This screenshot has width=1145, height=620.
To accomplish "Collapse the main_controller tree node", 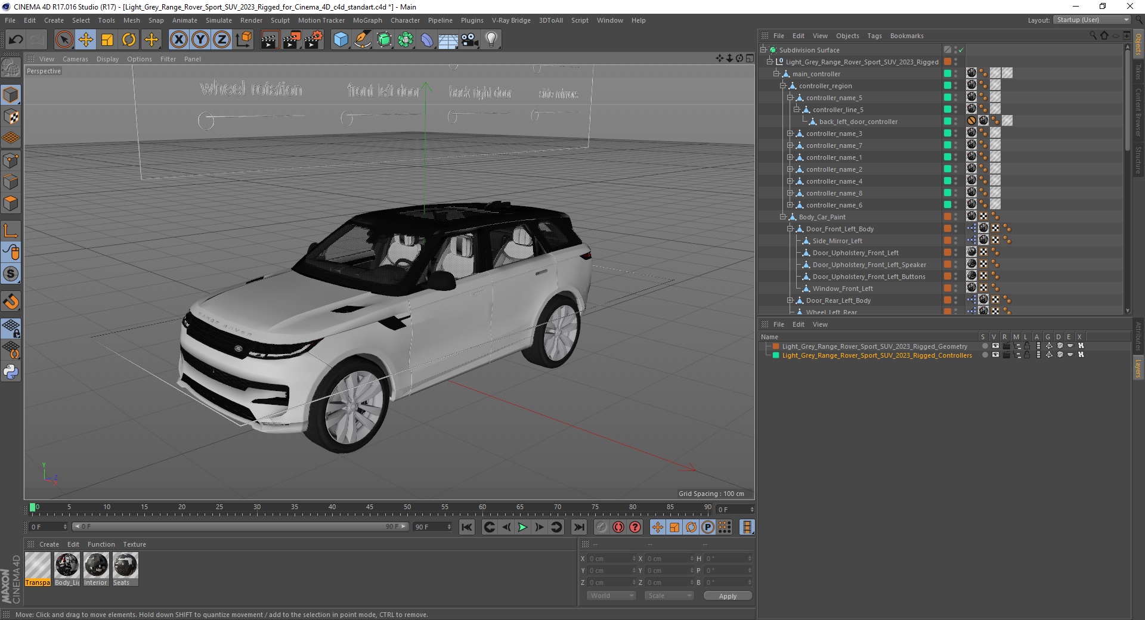I will point(776,74).
